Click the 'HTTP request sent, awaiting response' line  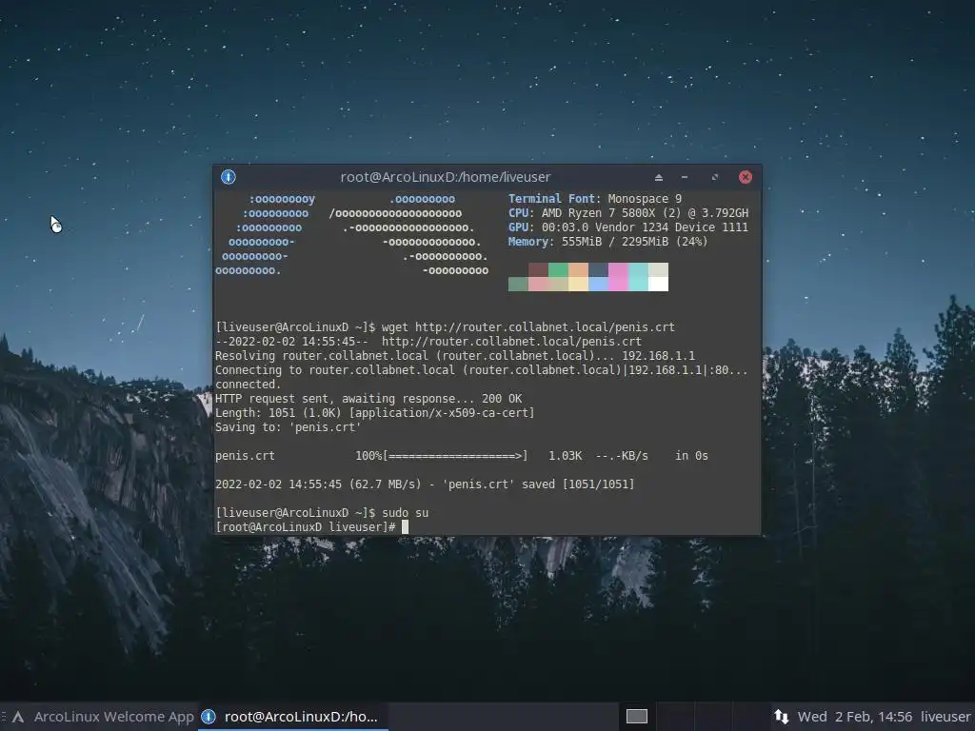pyautogui.click(x=368, y=399)
